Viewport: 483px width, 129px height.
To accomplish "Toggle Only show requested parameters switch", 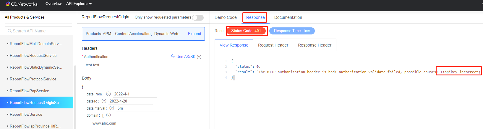I will (x=198, y=18).
